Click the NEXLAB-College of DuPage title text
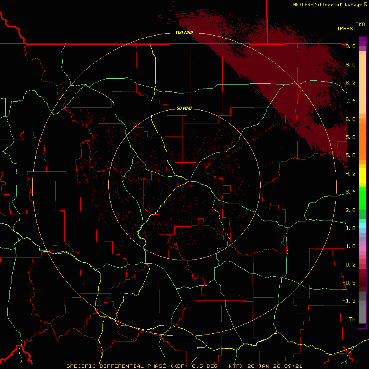Image resolution: width=369 pixels, height=369 pixels. pyautogui.click(x=327, y=5)
